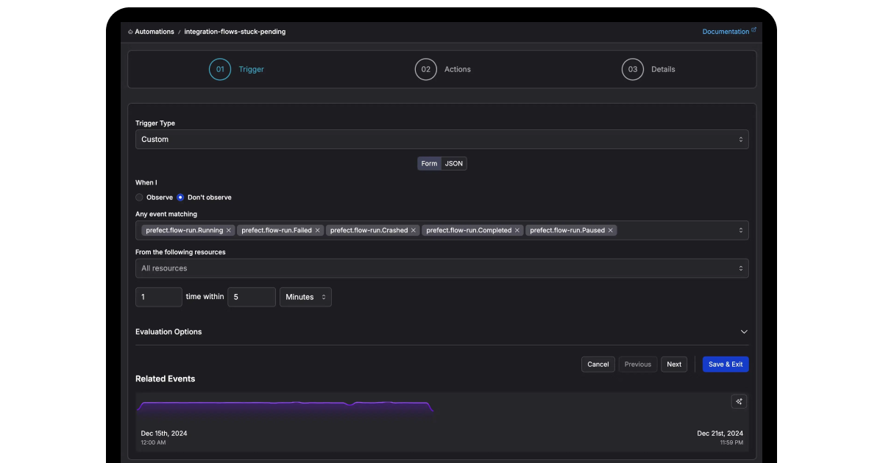
Task: Click the sparkle icon in Related Events chart
Action: [740, 401]
